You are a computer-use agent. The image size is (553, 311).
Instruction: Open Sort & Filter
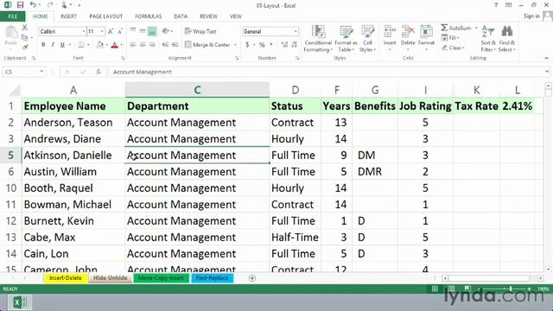tap(488, 38)
